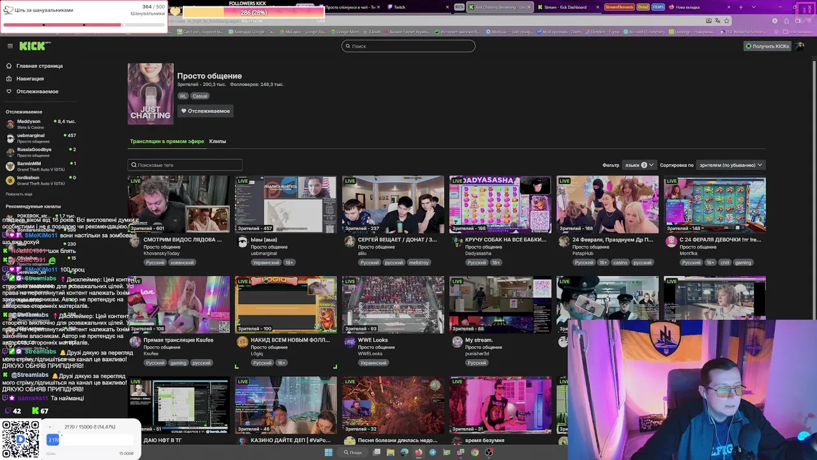Open Навигация in sidebar
The height and width of the screenshot is (460, 817).
(30, 79)
